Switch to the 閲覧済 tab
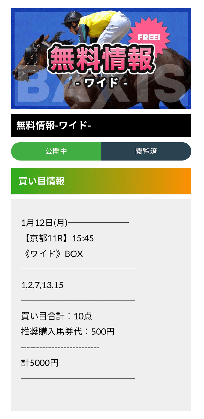This screenshot has height=419, width=204. pyautogui.click(x=146, y=151)
